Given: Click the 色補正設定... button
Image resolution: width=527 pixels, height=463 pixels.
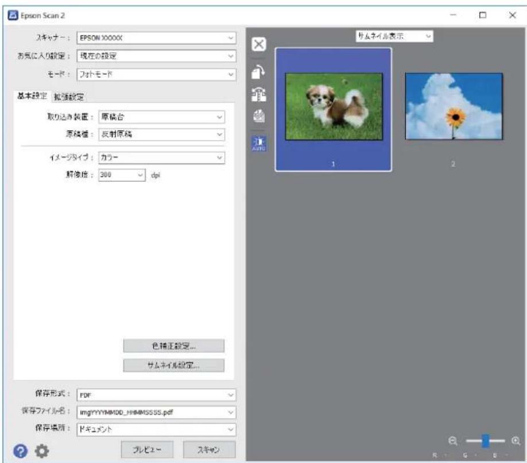Looking at the screenshot, I should (174, 346).
